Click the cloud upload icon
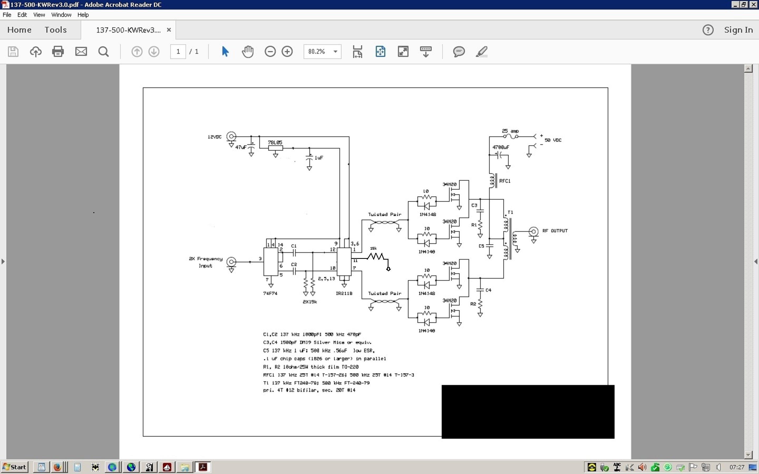The height and width of the screenshot is (474, 759). click(x=35, y=51)
